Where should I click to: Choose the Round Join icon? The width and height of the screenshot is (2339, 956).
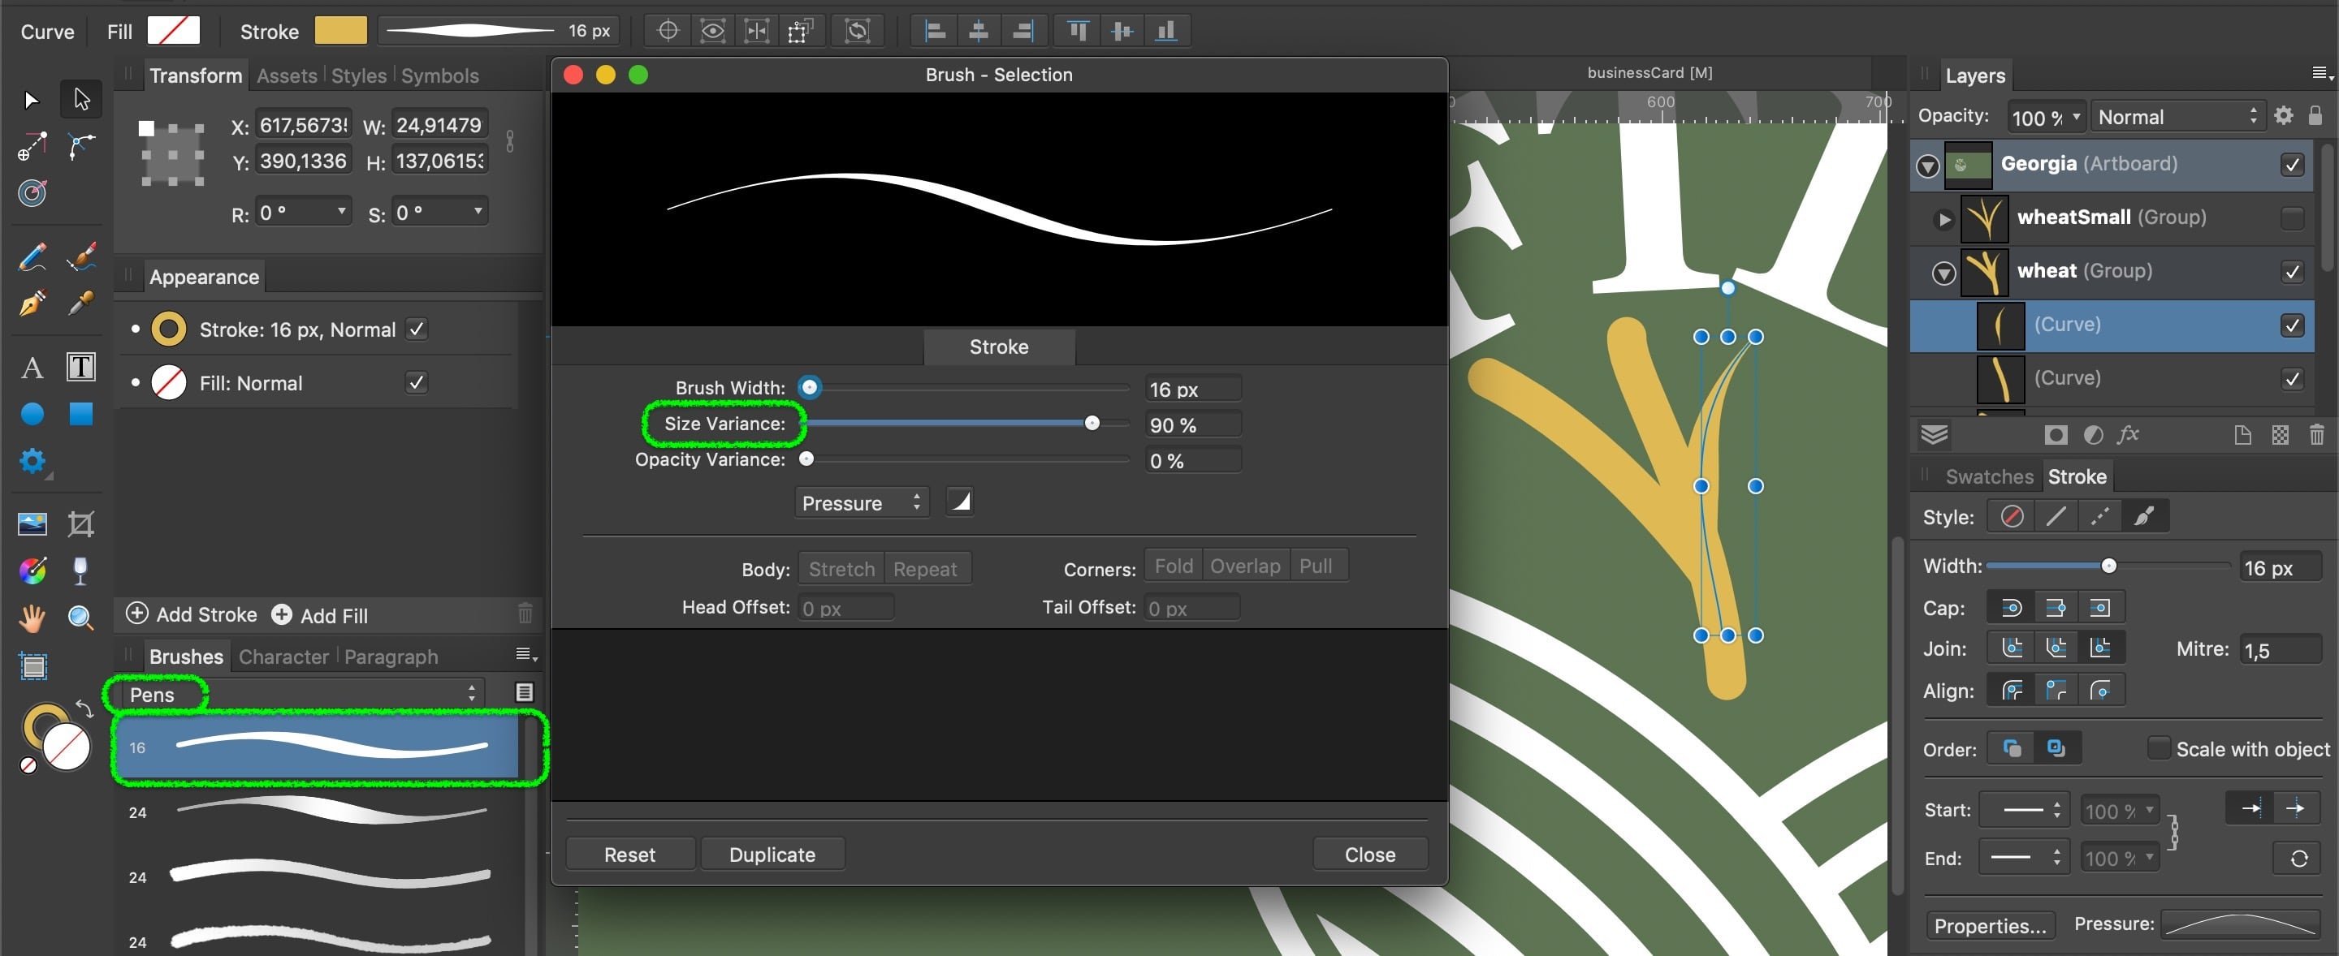click(2011, 648)
